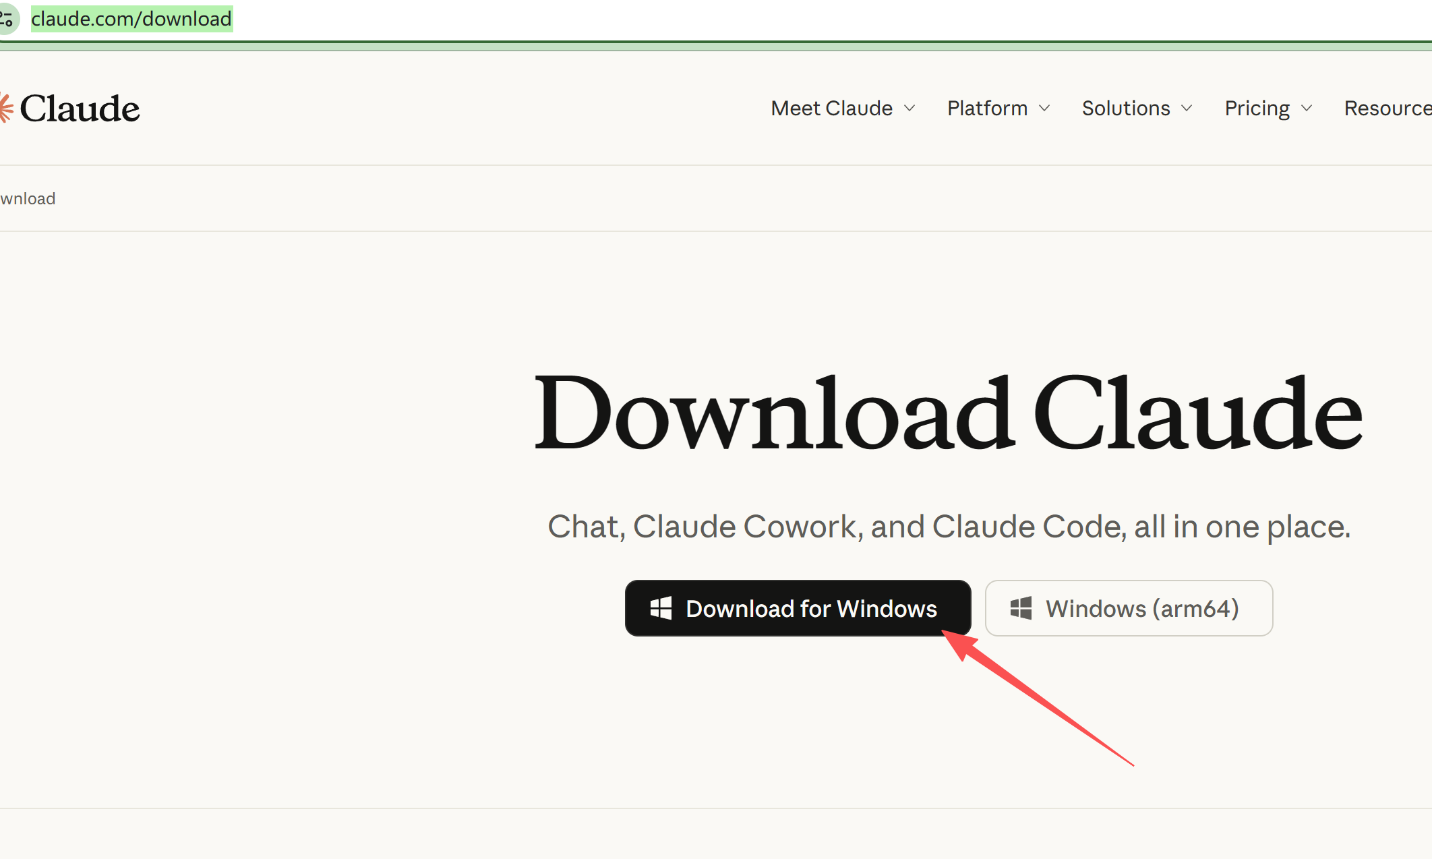Expand the chevron next to Solutions
This screenshot has width=1432, height=859.
[1187, 109]
